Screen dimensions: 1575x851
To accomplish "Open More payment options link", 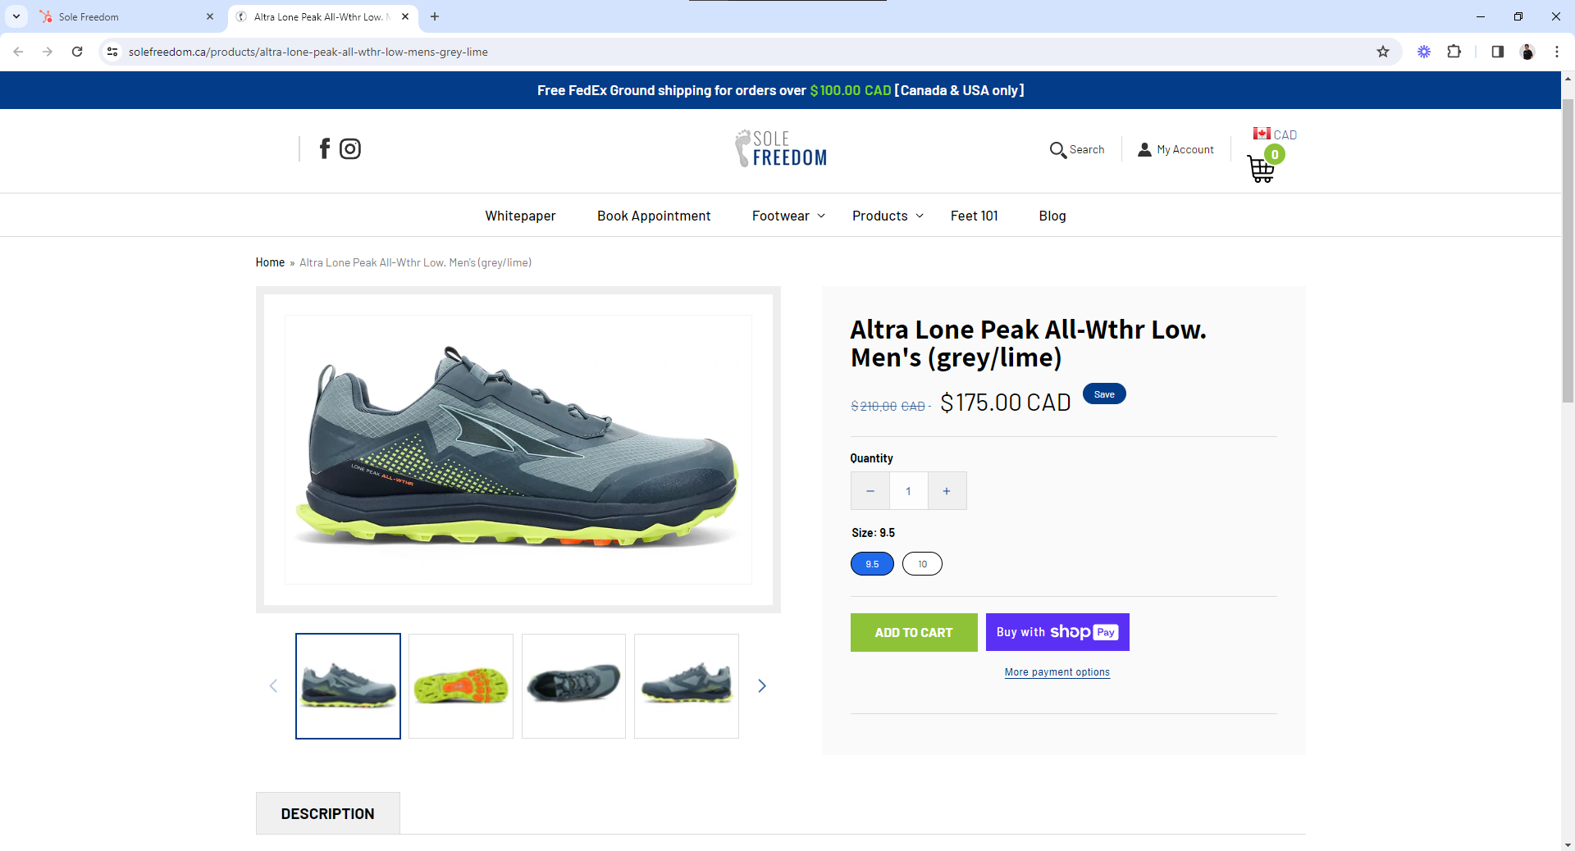I will (x=1057, y=672).
